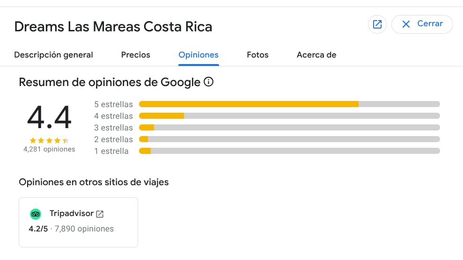Click the external link icon next to Tripadvisor

[100, 214]
